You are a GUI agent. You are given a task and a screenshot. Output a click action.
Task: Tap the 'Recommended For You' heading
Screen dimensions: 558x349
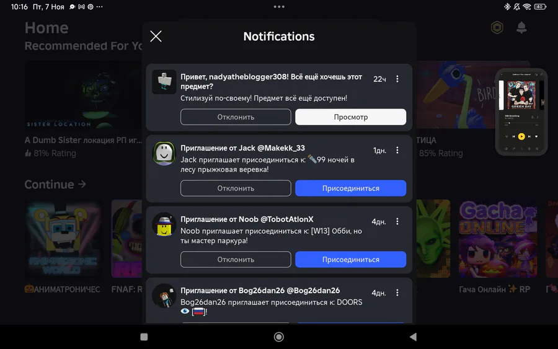(83, 46)
